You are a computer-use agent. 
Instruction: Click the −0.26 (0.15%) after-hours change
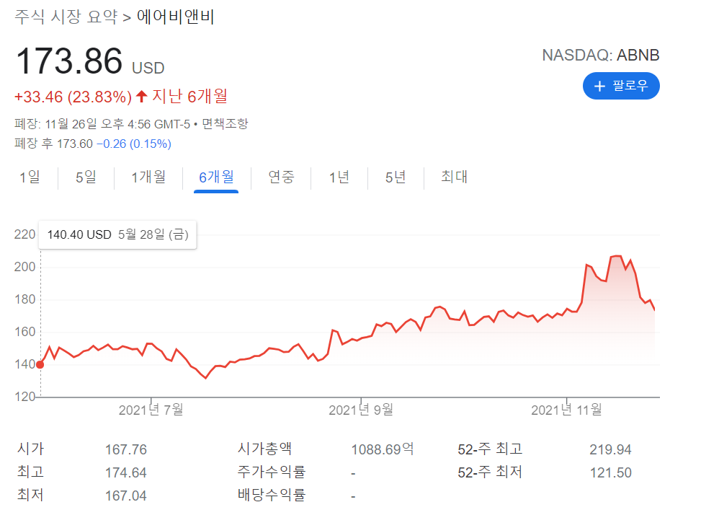point(134,144)
